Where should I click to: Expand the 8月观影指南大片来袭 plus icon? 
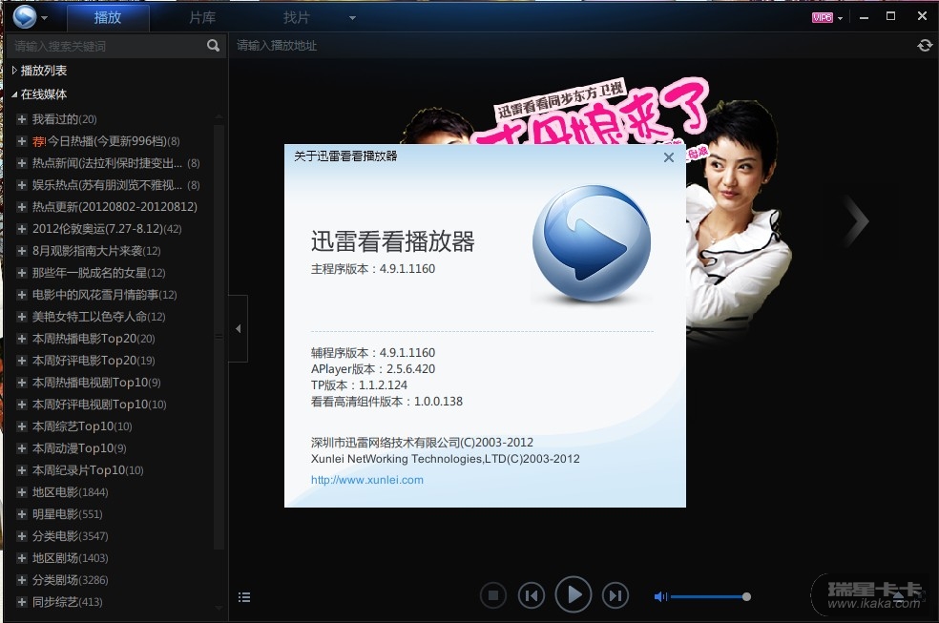pyautogui.click(x=22, y=251)
